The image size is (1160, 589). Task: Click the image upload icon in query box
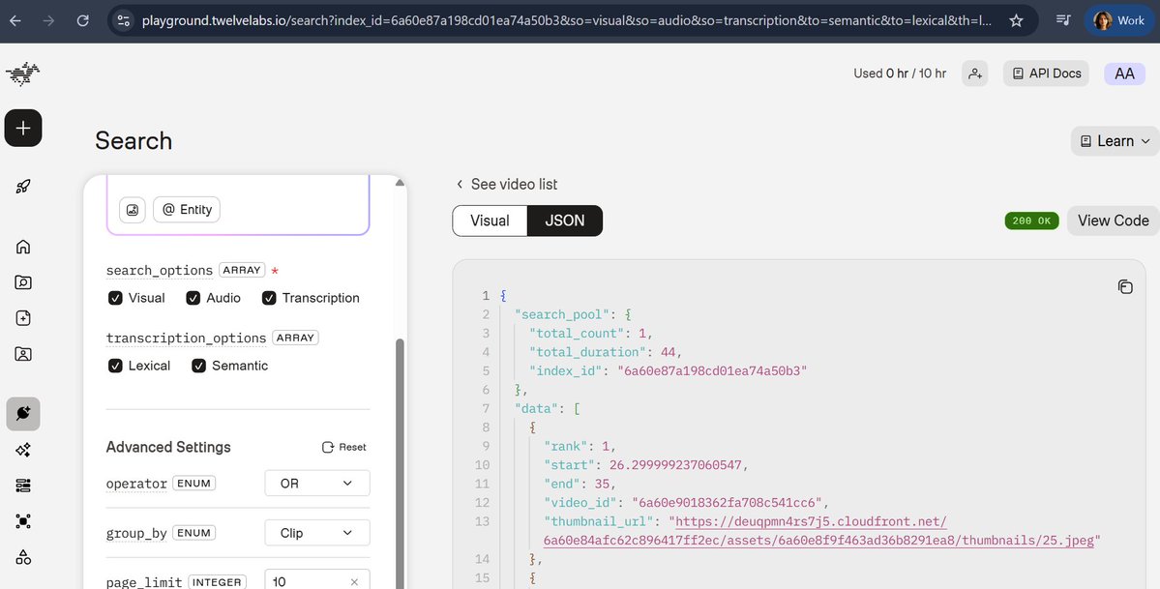133,210
